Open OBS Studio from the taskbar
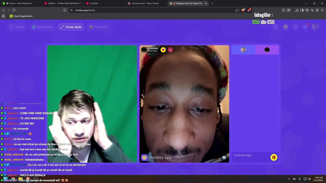 click(x=35, y=179)
